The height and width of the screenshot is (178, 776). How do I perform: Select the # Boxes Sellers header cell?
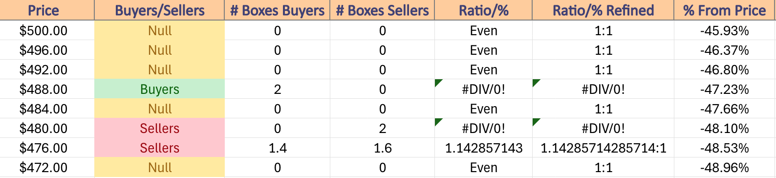tap(382, 10)
